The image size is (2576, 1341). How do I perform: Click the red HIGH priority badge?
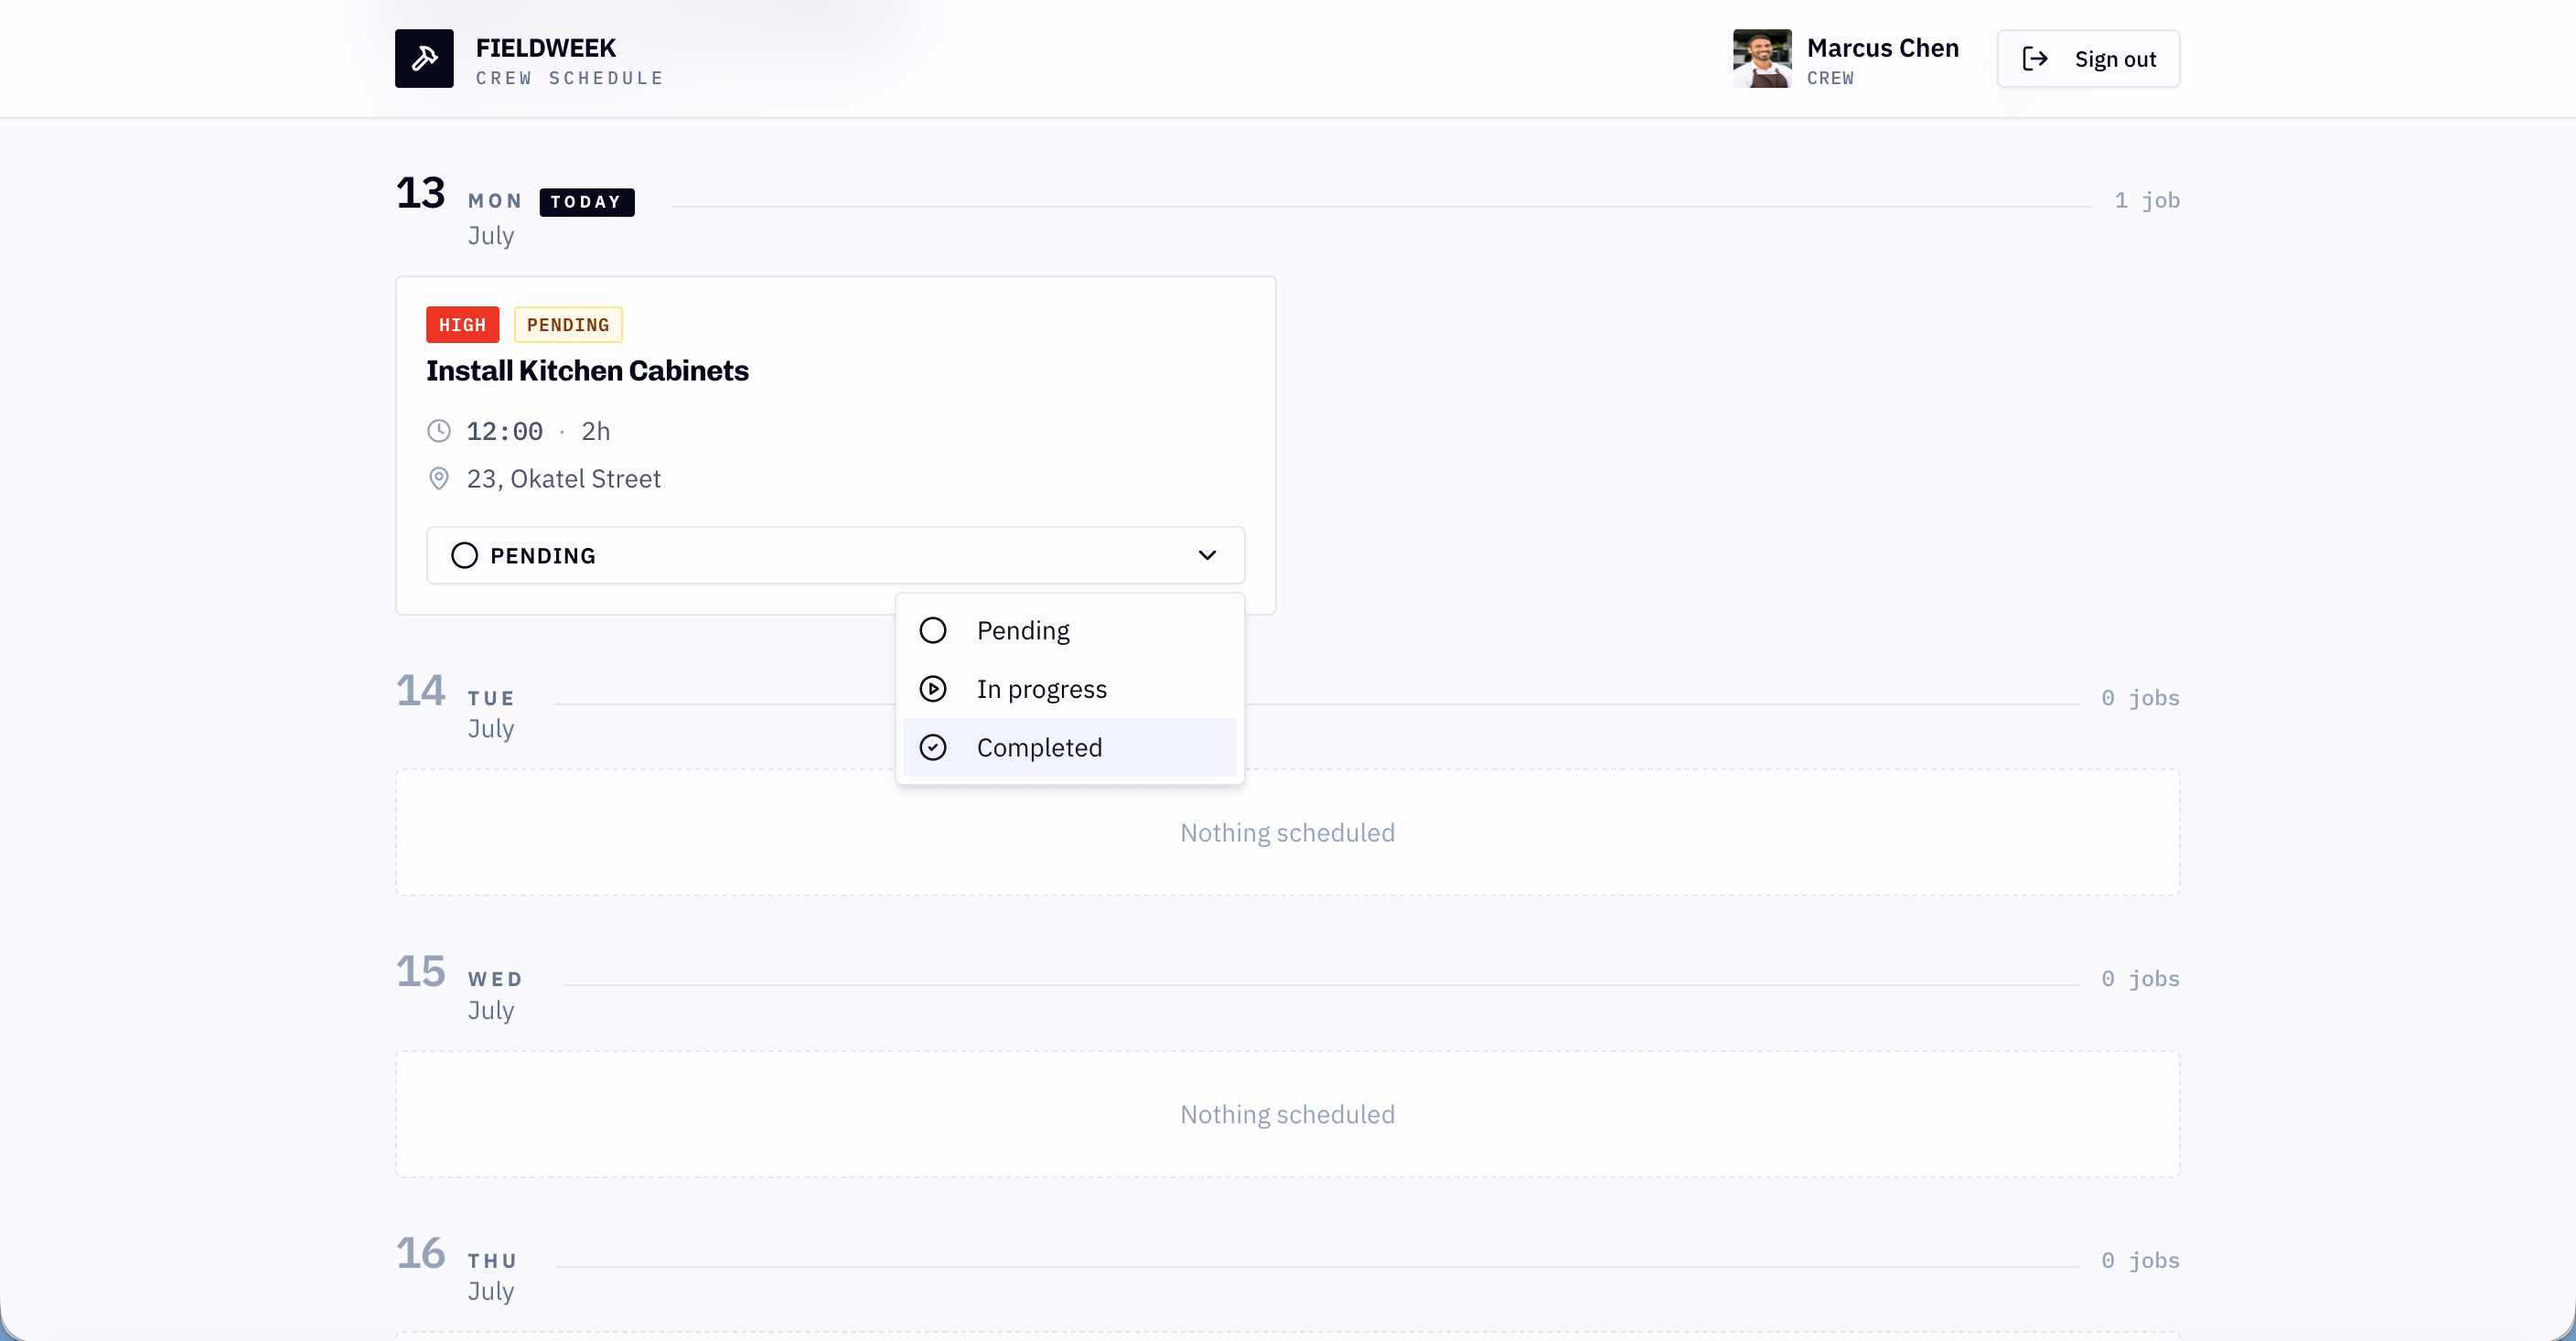click(x=462, y=325)
